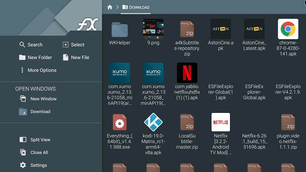Viewport: 306px width, 172px height.
Task: Click the Search magnifier icon
Action: (22, 44)
